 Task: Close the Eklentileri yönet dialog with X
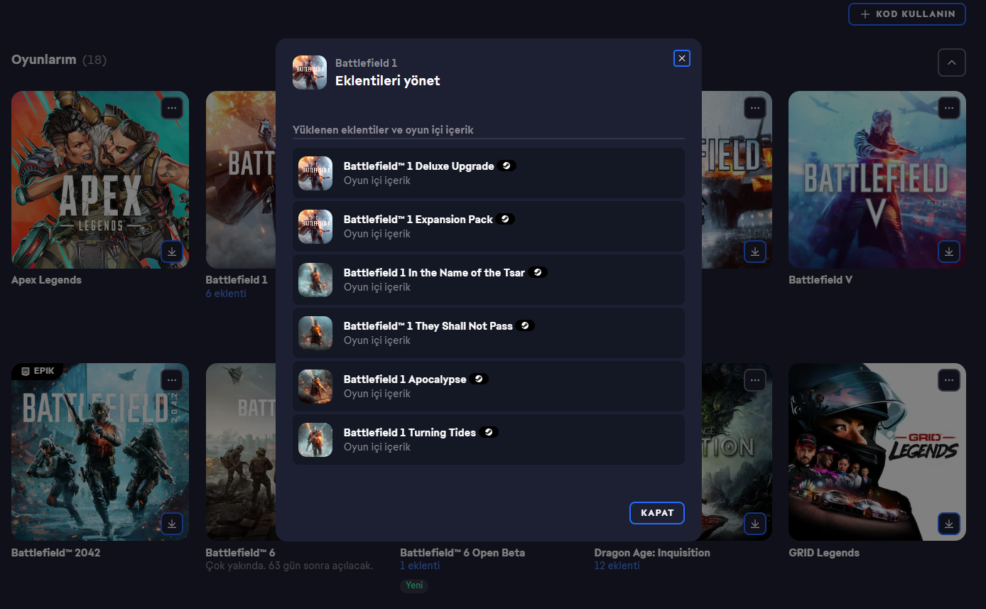click(682, 58)
